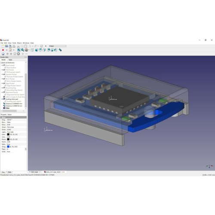Click the Paste clipboard icon
Screen dimensions: 215x215
[x=26, y=46]
